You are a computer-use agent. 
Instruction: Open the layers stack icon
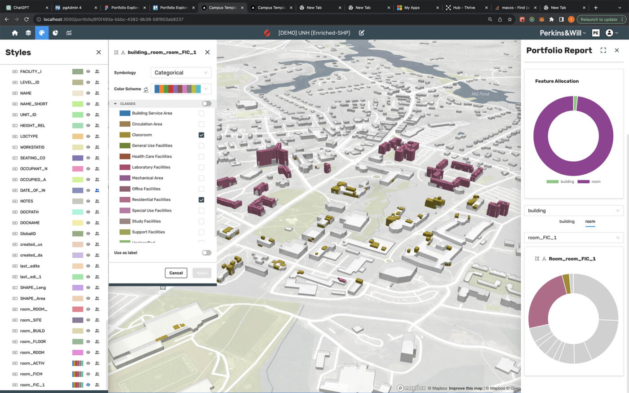tap(28, 33)
